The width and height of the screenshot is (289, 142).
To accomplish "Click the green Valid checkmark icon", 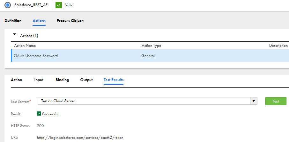I will pyautogui.click(x=59, y=5).
